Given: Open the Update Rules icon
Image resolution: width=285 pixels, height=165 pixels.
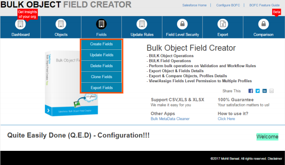Looking at the screenshot, I should [x=142, y=24].
